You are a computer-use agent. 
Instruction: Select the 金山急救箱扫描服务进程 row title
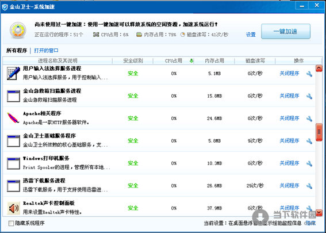52,91
